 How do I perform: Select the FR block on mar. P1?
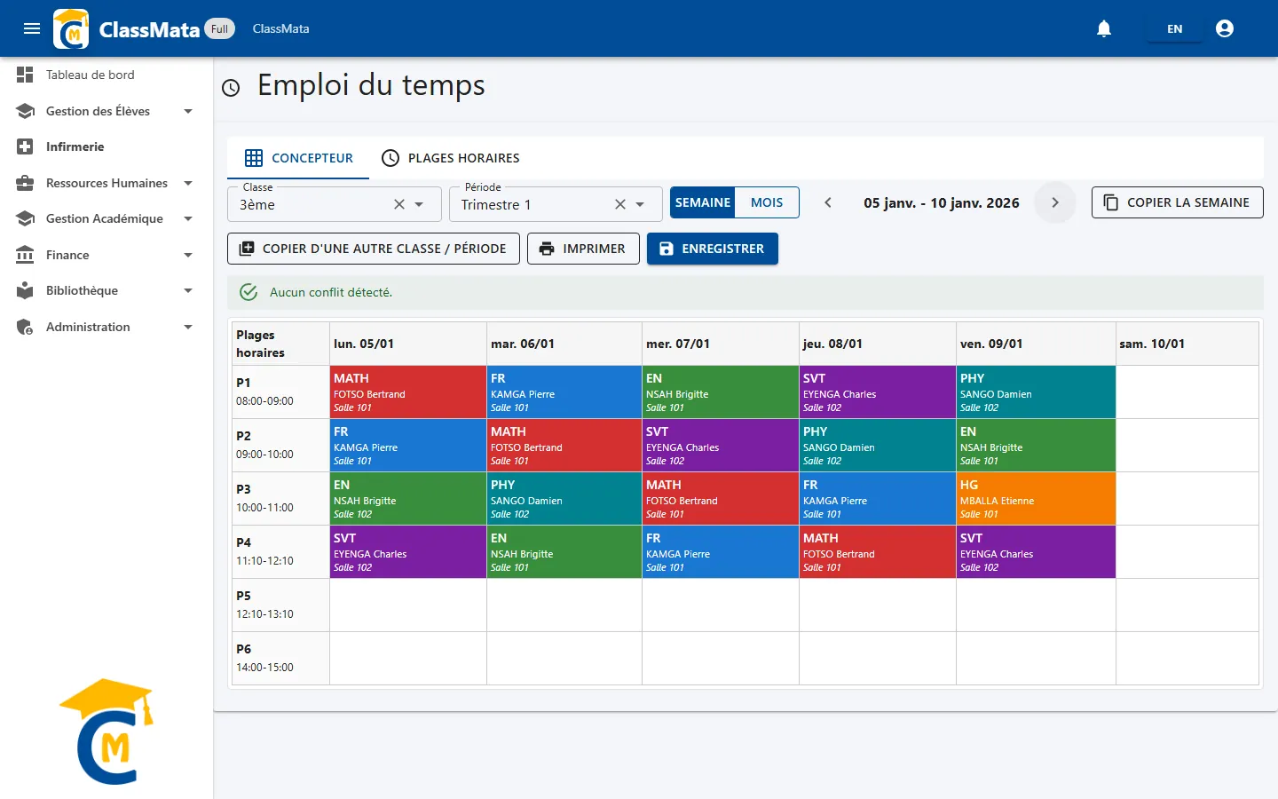[x=564, y=392]
